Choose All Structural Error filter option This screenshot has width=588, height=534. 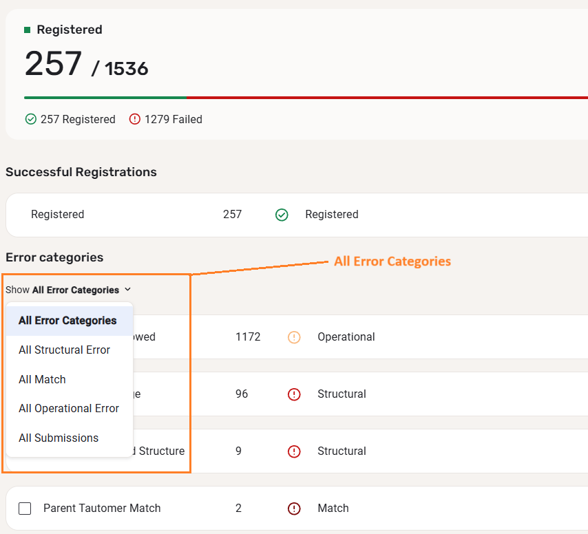64,350
